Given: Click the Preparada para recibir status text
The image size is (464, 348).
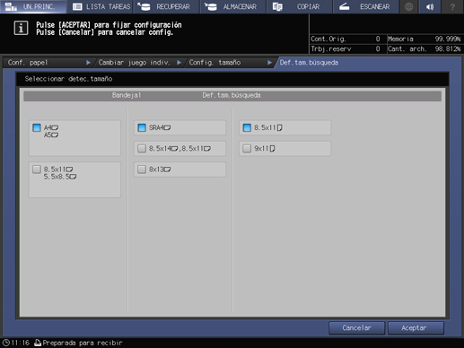Looking at the screenshot, I should tap(83, 343).
